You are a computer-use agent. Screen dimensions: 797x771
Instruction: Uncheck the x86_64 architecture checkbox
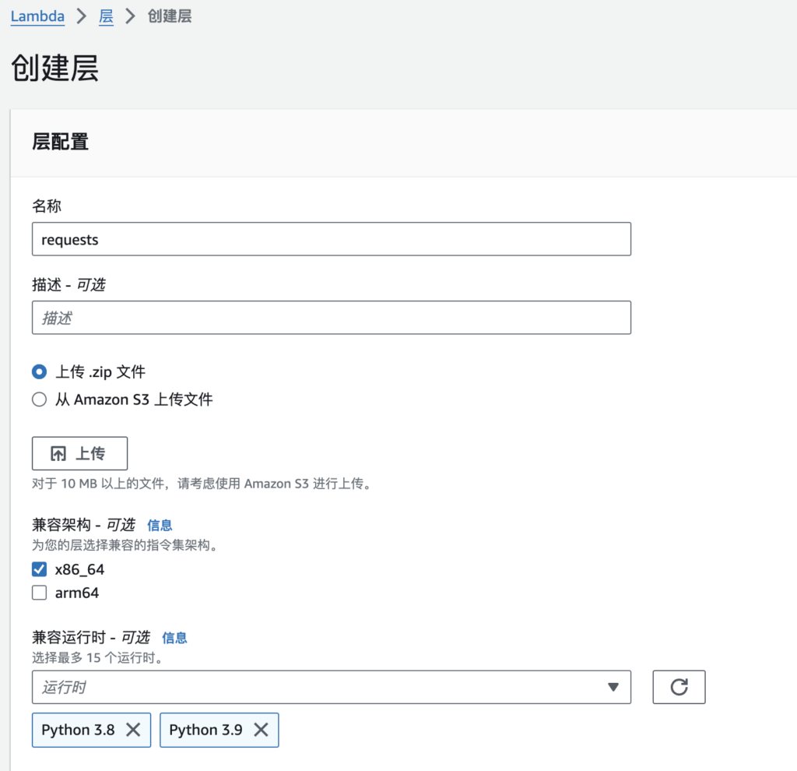pos(40,569)
